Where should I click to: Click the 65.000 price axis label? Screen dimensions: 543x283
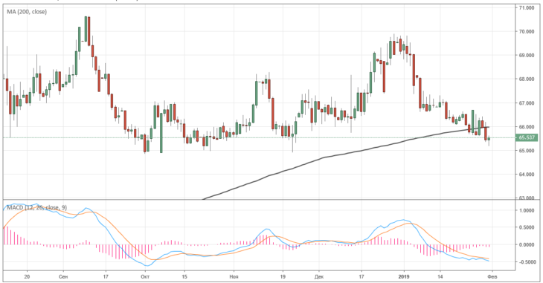tap(527, 151)
